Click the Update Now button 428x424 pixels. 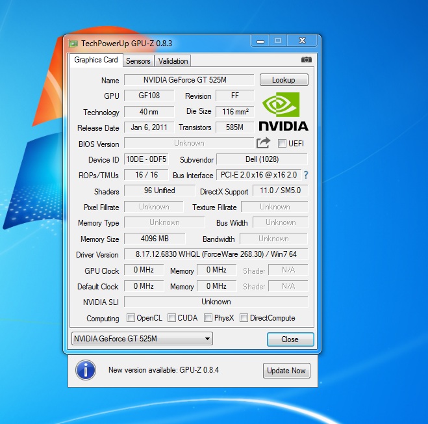click(286, 371)
